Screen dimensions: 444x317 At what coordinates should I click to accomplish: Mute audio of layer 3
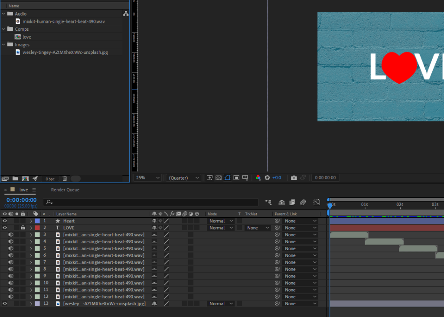11,235
